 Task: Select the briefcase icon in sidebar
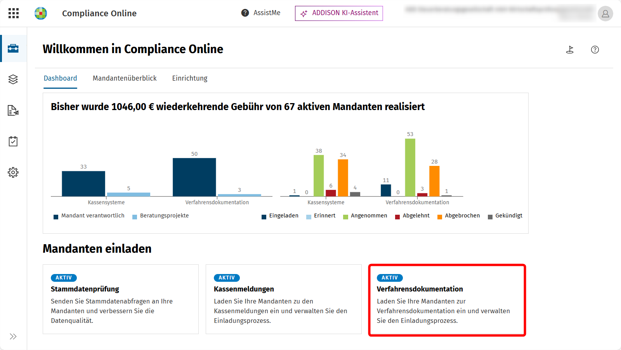click(x=13, y=48)
